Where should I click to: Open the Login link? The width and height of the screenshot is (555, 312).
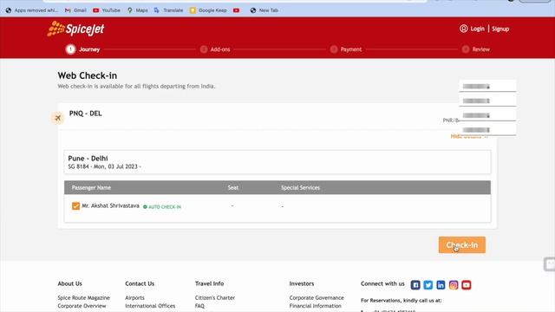pyautogui.click(x=477, y=29)
